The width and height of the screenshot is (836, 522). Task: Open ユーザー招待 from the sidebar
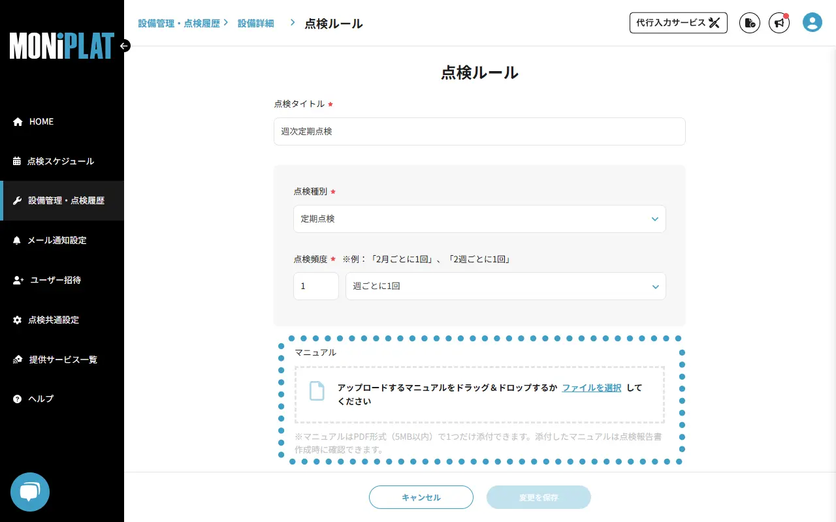click(56, 280)
